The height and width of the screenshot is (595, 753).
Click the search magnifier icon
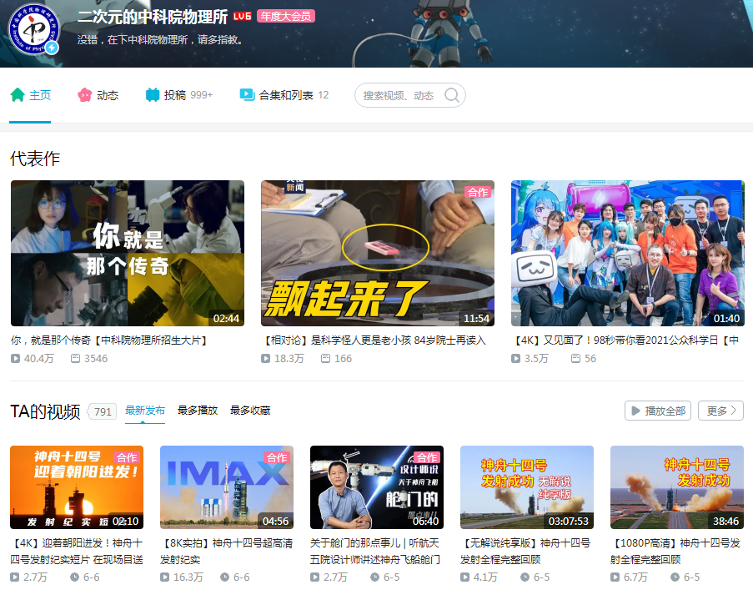coord(452,95)
